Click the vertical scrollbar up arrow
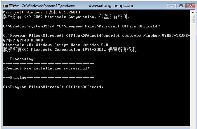The width and height of the screenshot is (197, 129). [x=193, y=12]
